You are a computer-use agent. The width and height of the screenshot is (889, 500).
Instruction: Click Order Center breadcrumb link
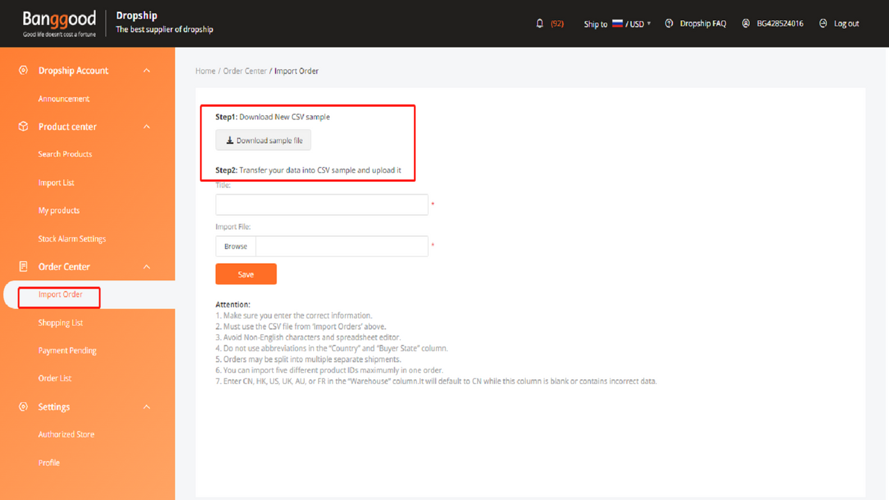[245, 71]
